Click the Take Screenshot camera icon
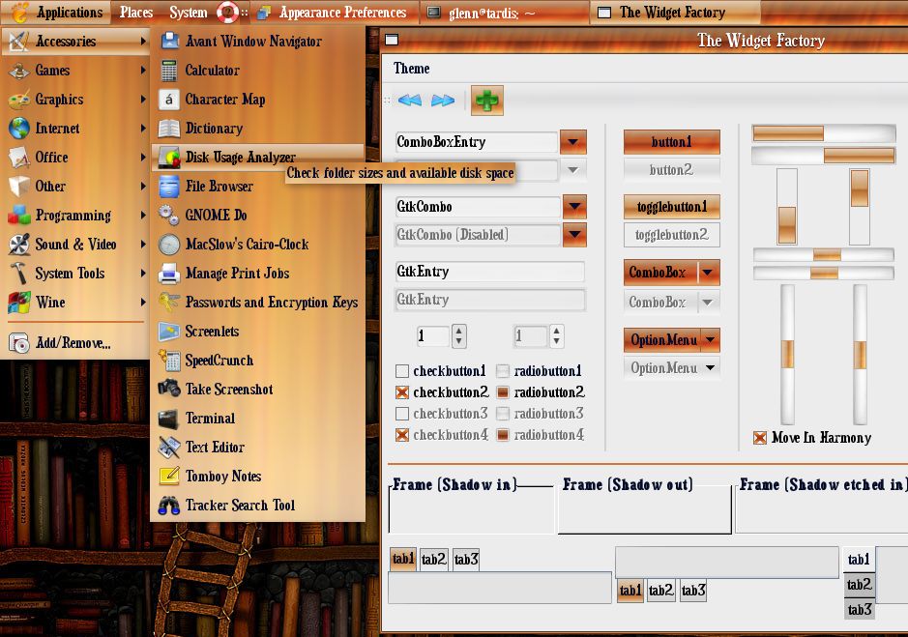This screenshot has height=637, width=908. coord(169,389)
